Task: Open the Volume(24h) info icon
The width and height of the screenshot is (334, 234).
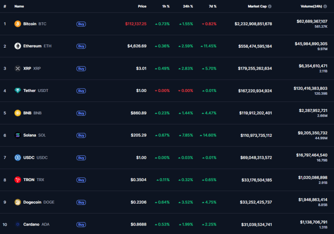Action: click(x=325, y=6)
